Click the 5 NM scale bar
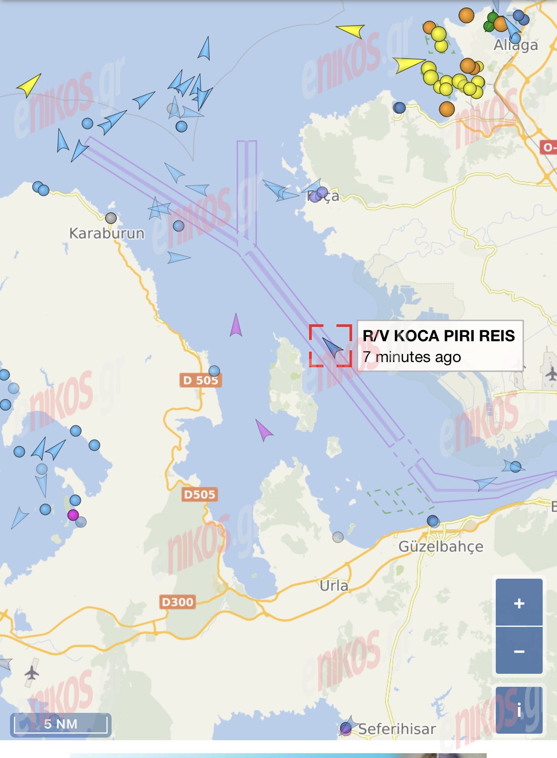This screenshot has height=758, width=557. pos(61,724)
